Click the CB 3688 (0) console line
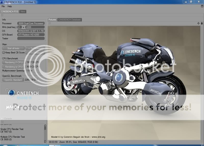The image size is (204, 146). click(6, 139)
